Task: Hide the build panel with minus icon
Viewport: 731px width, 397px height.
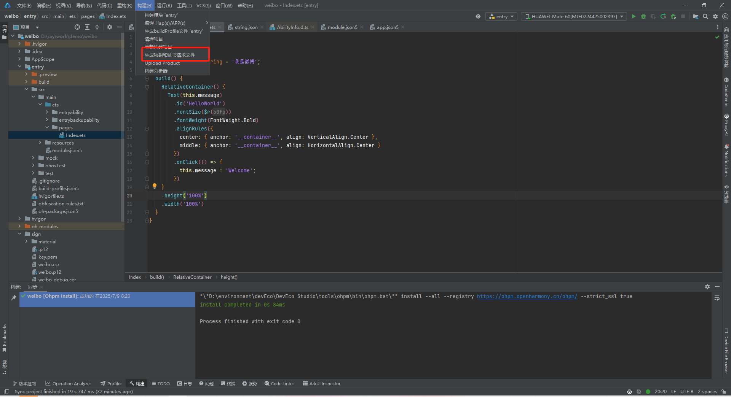Action: 717,287
